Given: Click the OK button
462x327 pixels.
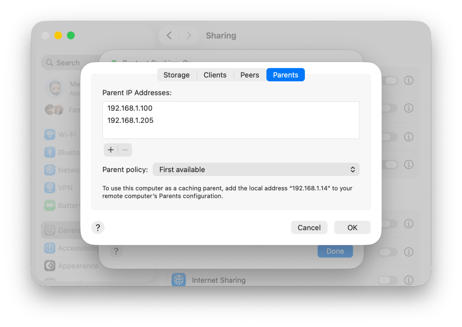Looking at the screenshot, I should tap(352, 228).
